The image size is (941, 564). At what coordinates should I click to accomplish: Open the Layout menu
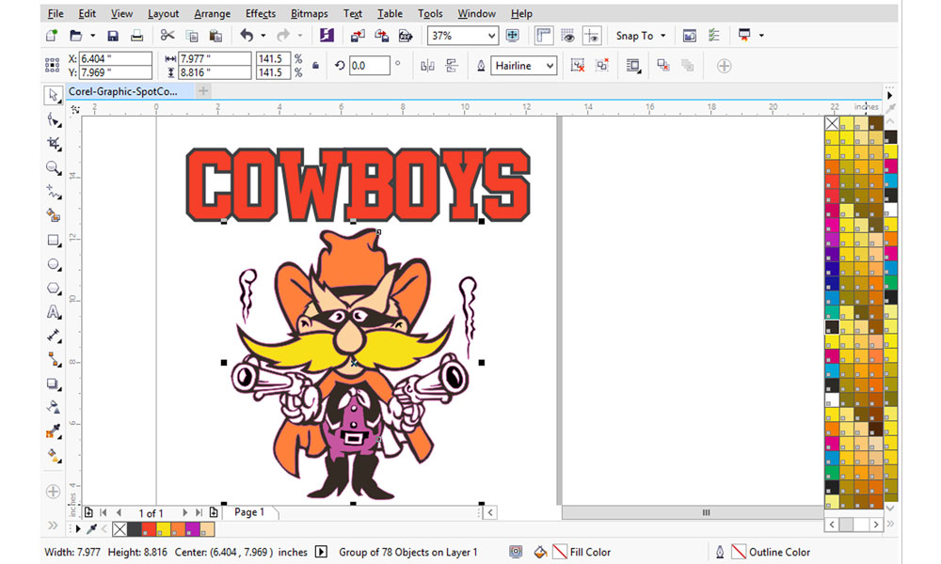pos(163,13)
